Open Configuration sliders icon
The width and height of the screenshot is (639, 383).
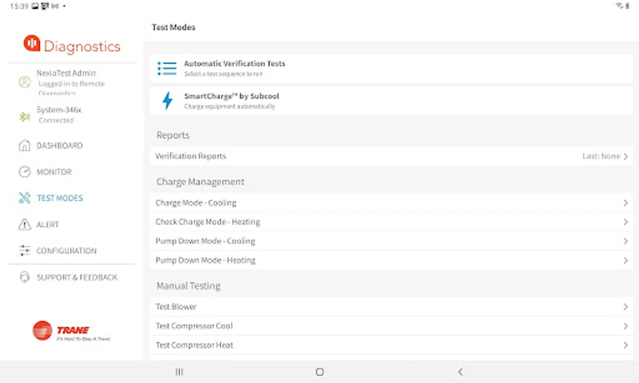[x=25, y=250]
